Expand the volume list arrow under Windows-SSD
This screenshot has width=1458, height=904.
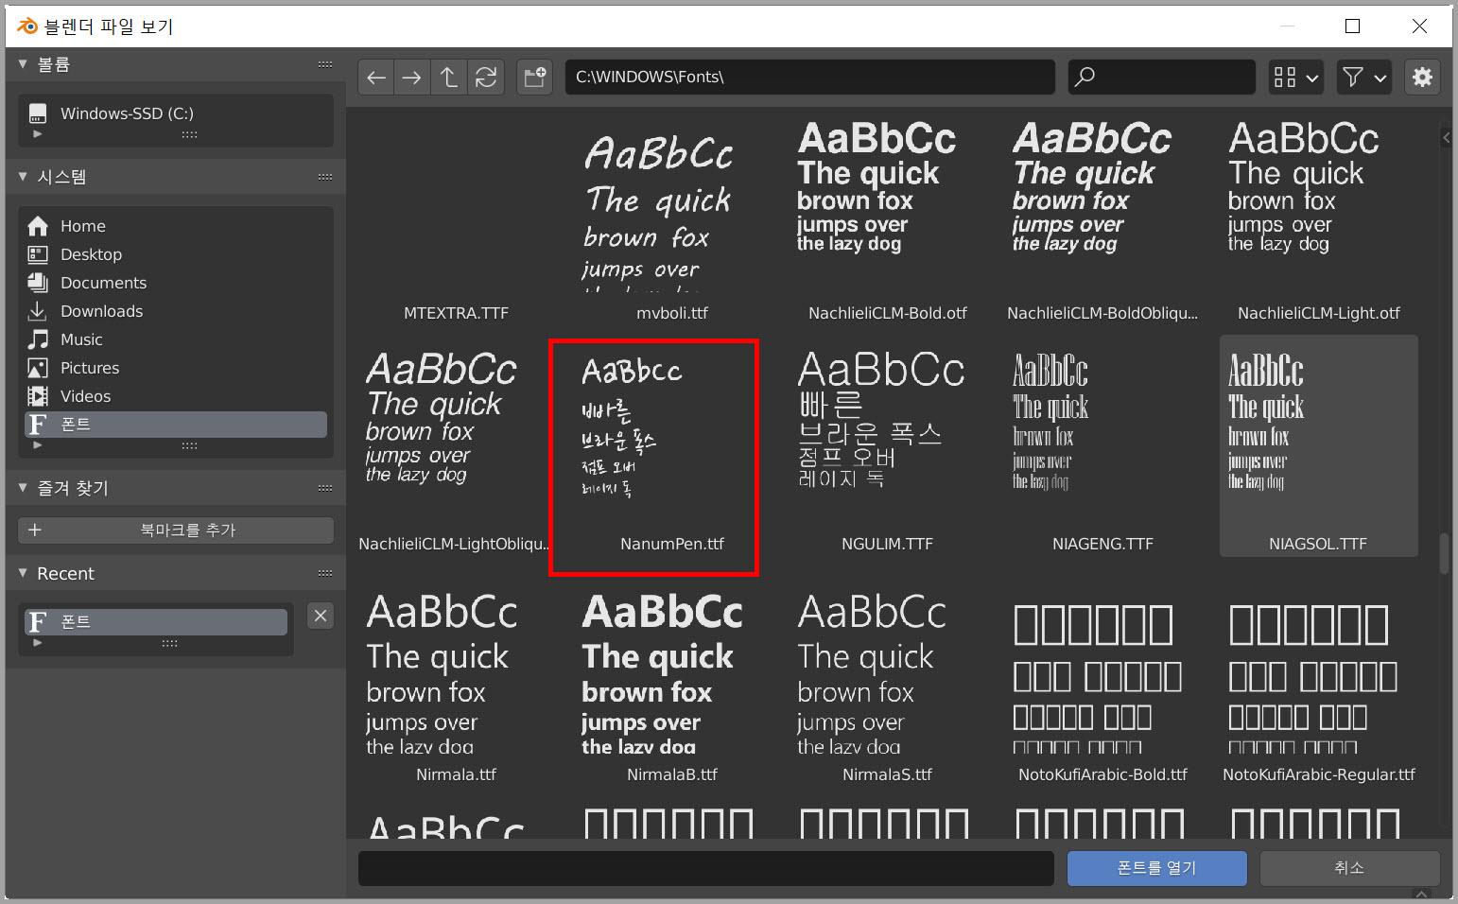click(38, 134)
